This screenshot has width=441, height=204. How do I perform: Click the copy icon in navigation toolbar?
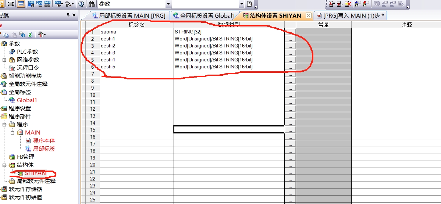6,35
